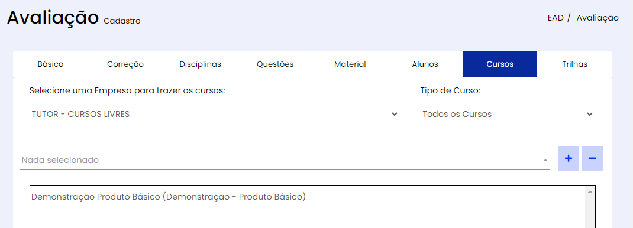Open the Material tab
This screenshot has height=228, width=633.
pos(350,64)
